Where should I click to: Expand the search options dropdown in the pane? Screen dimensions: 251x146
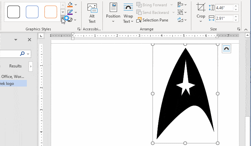point(28,54)
